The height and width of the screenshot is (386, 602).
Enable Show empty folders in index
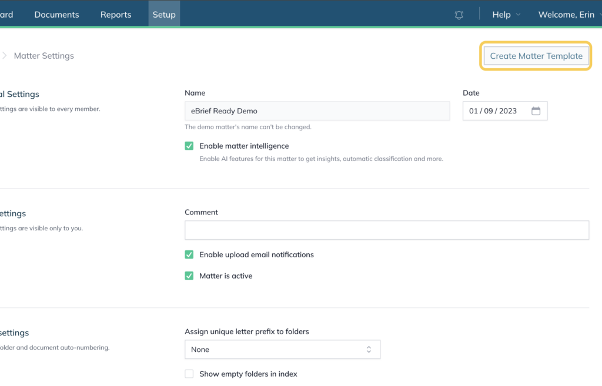coord(189,374)
